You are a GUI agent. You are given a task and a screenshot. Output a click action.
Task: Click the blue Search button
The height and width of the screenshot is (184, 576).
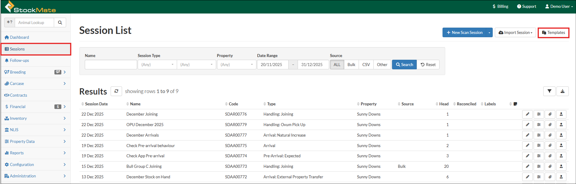tap(404, 65)
